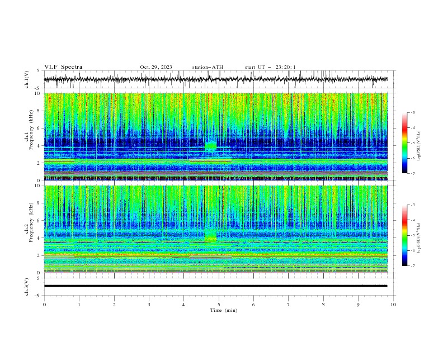Click the ch.1 "Frequency (kHz)" axis label
This screenshot has height=342, width=443.
click(x=31, y=130)
